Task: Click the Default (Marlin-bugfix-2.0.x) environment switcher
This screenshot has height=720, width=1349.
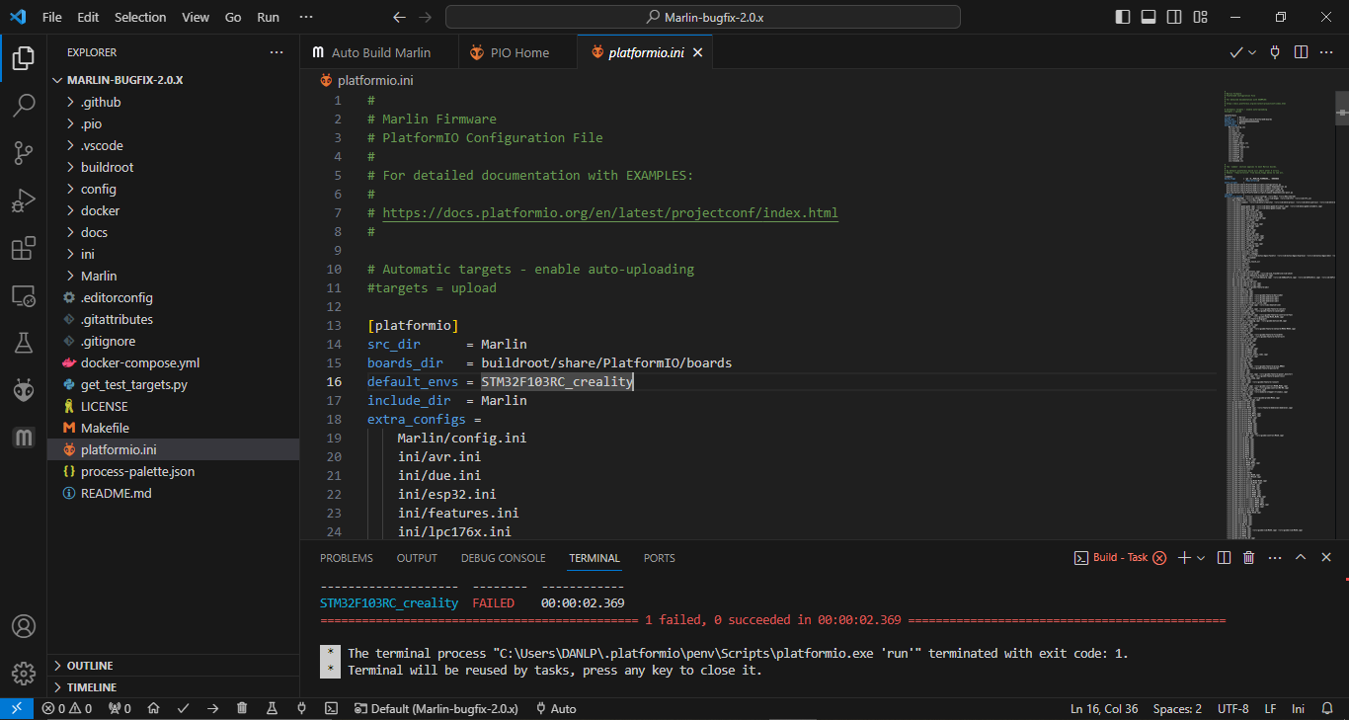Action: click(x=436, y=708)
